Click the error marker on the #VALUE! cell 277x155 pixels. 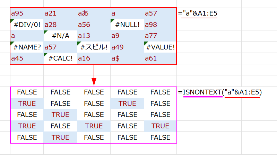(146, 43)
